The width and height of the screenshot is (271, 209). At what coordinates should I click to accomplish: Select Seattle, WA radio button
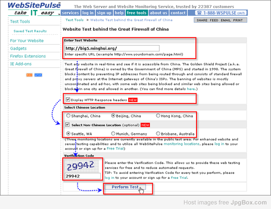[x=68, y=134]
